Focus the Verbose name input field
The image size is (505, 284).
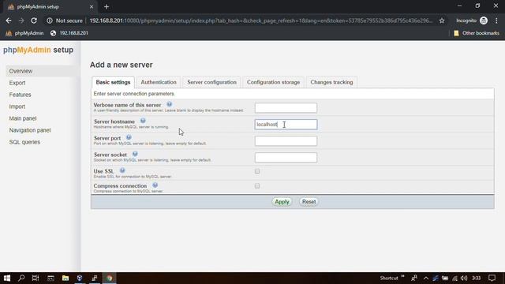286,108
